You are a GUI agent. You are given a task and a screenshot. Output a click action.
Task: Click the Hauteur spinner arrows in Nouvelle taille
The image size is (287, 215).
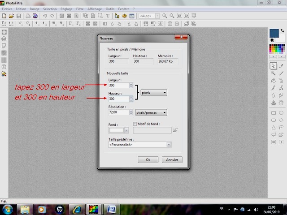(x=131, y=99)
